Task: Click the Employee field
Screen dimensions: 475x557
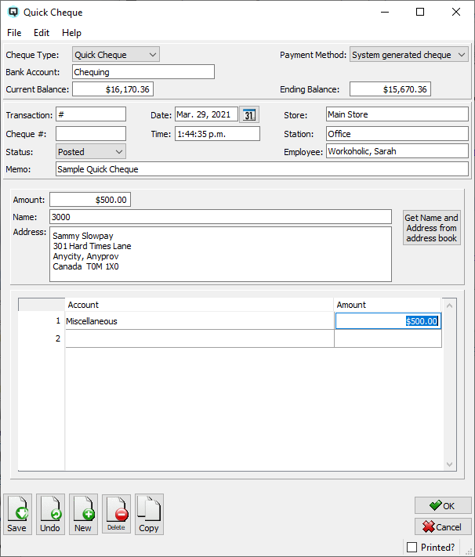Action: 397,151
